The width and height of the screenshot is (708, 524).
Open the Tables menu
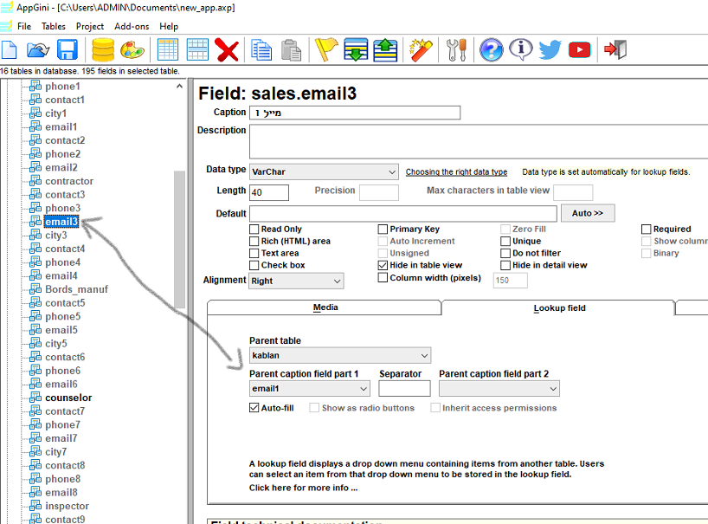[54, 26]
